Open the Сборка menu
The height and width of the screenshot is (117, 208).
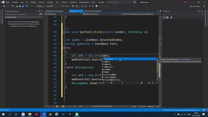click(x=41, y=2)
